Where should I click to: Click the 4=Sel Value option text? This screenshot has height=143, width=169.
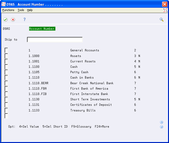click(29, 127)
